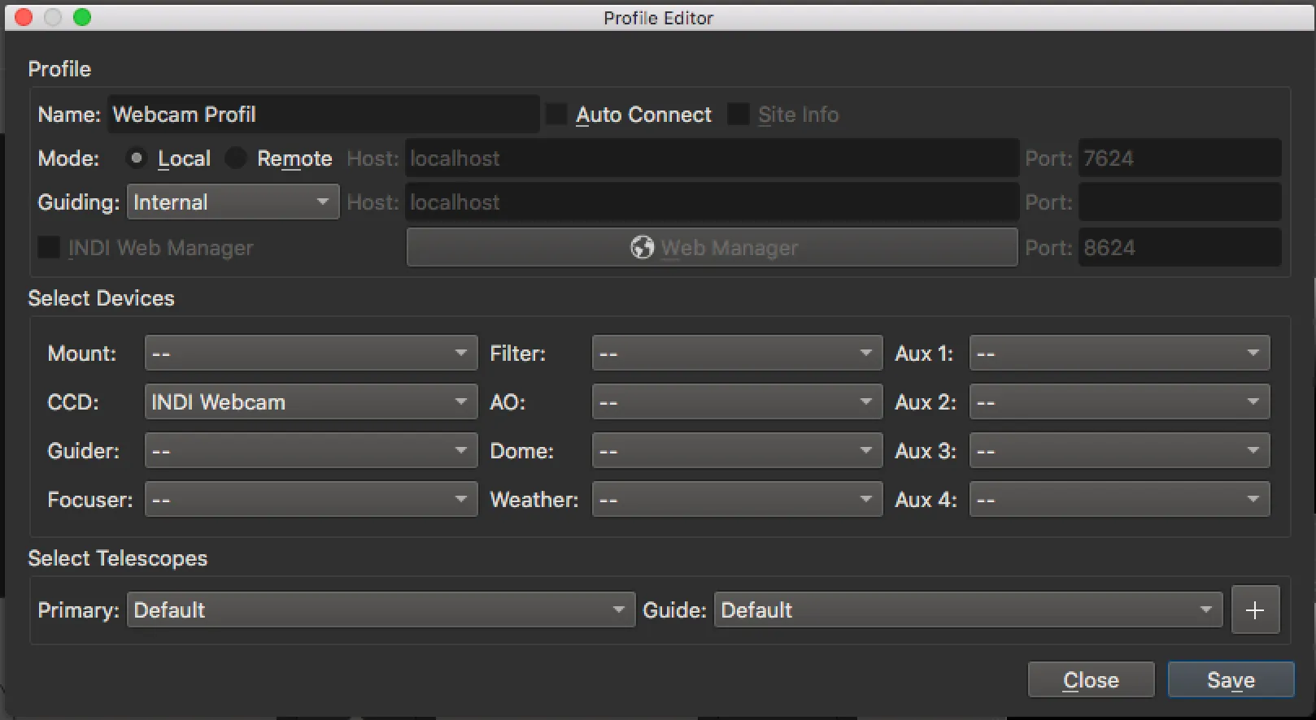Open the Focuser device dropdown

click(x=311, y=499)
